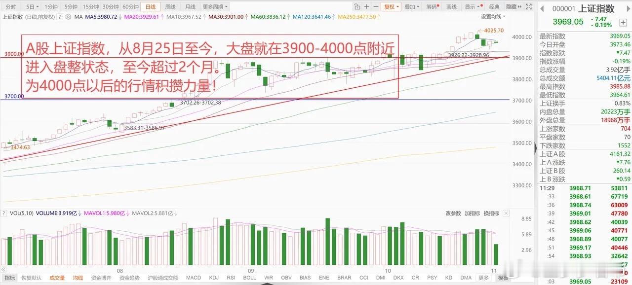
Task: Open the 筹码 chip distribution panel
Action: pyautogui.click(x=432, y=6)
